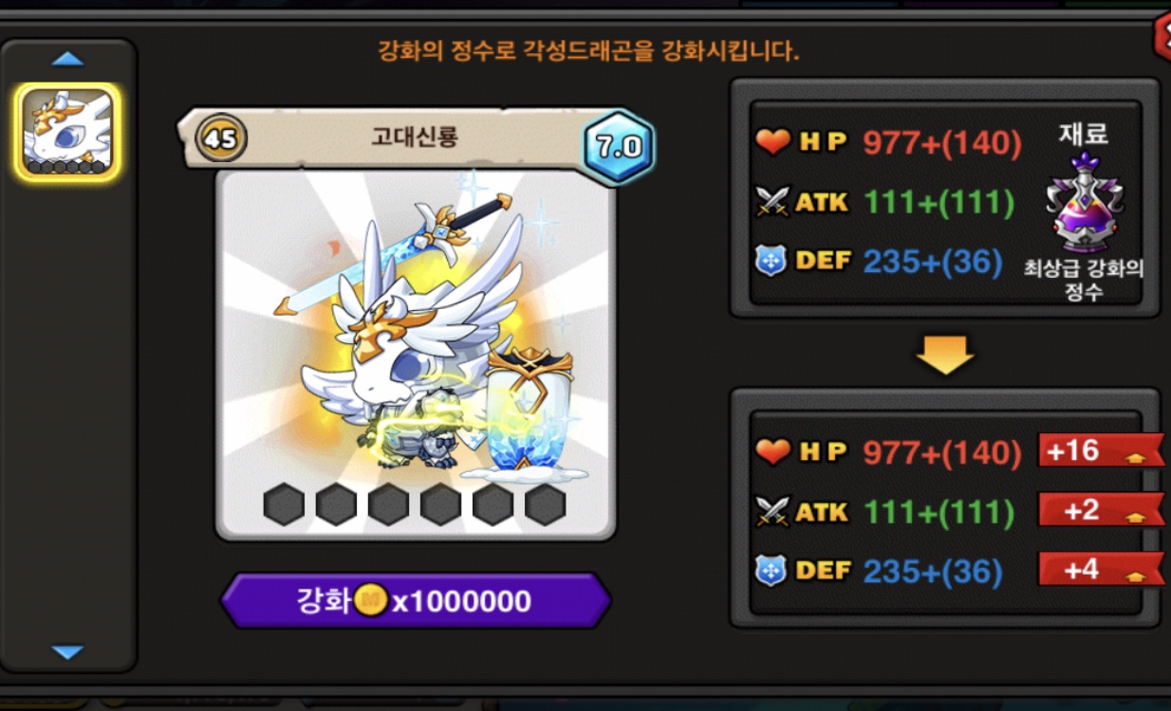Click the +4 DEF increase tag
Viewport: 1171px width, 711px height.
coord(1101,570)
